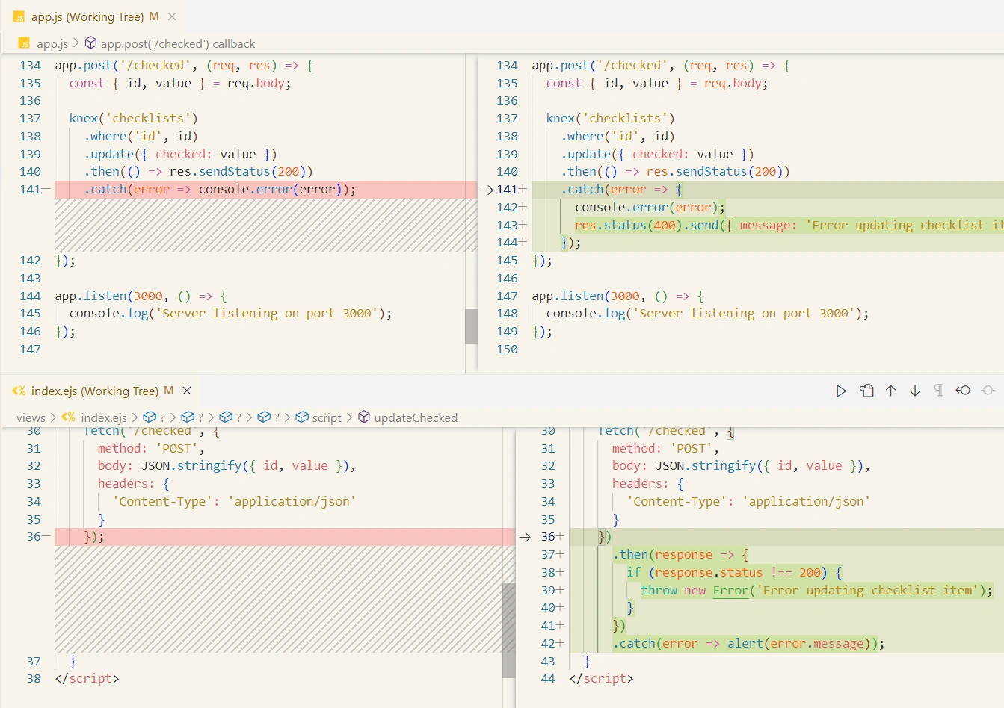Click ".where('id', id)" in app.js modified pane
The height and width of the screenshot is (708, 1004).
coord(618,137)
